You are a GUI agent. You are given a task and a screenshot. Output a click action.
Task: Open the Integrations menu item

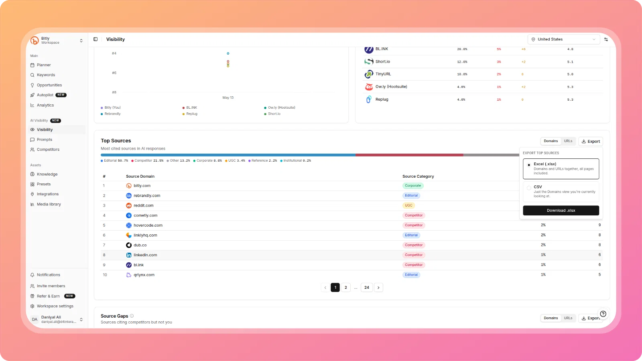tap(57, 194)
